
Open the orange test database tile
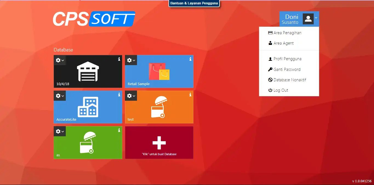159,107
